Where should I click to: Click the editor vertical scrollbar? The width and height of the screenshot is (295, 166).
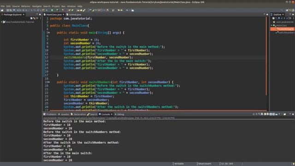coord(266,56)
